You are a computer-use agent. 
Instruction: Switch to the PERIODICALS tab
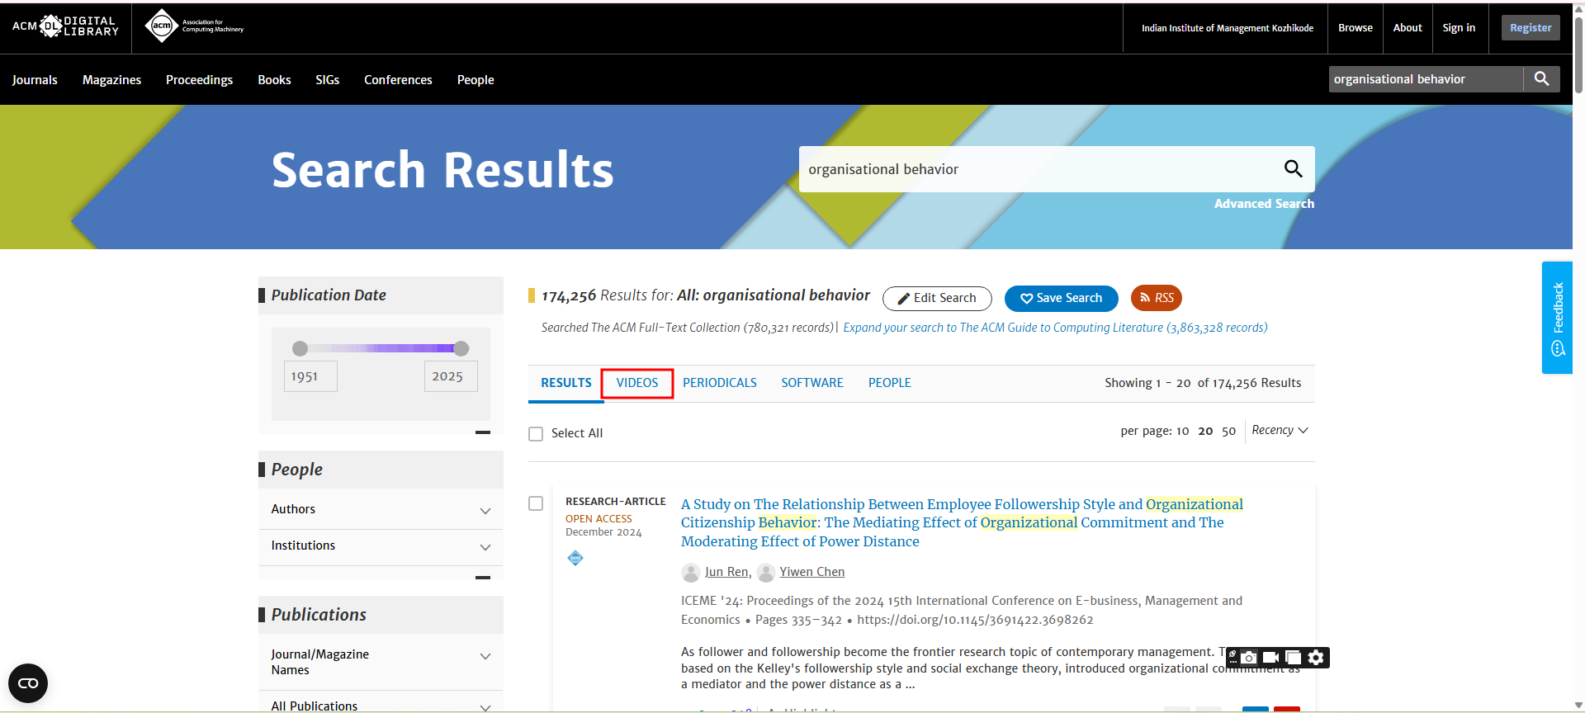pyautogui.click(x=719, y=383)
